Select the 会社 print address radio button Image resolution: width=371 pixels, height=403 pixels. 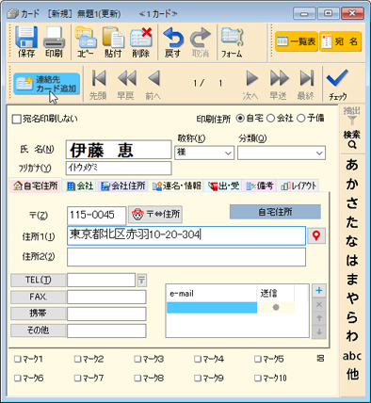point(270,119)
